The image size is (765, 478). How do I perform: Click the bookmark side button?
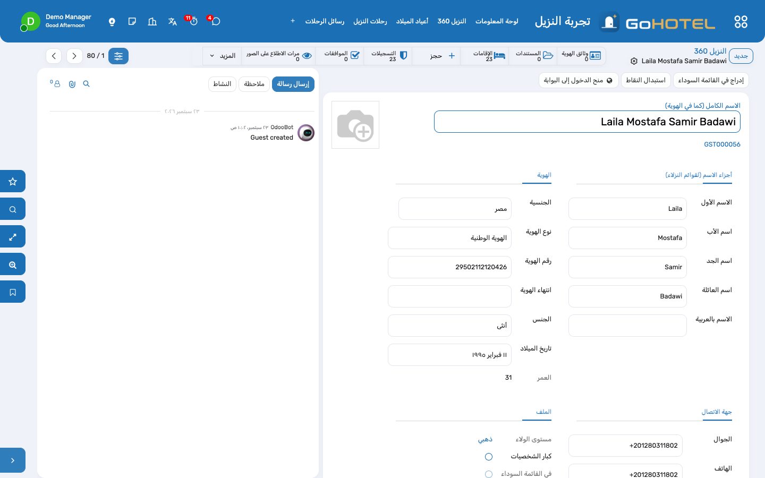click(x=13, y=292)
